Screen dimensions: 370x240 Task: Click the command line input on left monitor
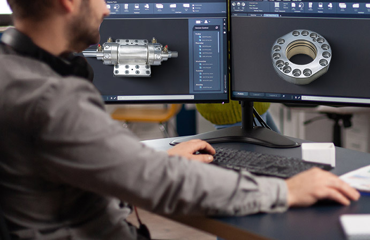155,97
